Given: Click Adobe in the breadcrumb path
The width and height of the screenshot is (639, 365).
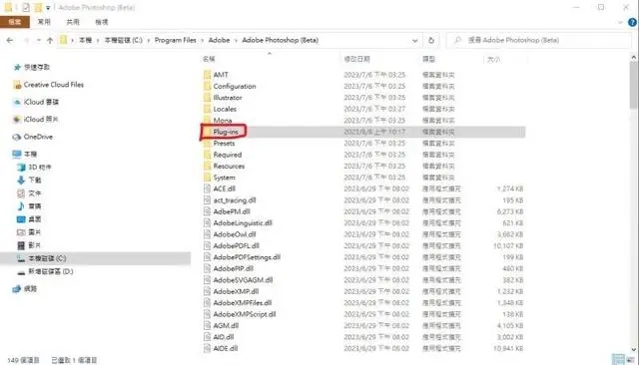Looking at the screenshot, I should [220, 40].
